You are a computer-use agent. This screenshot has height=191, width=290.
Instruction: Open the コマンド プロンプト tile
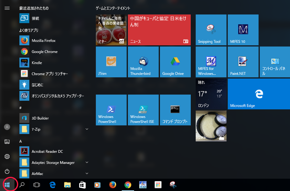click(175, 110)
